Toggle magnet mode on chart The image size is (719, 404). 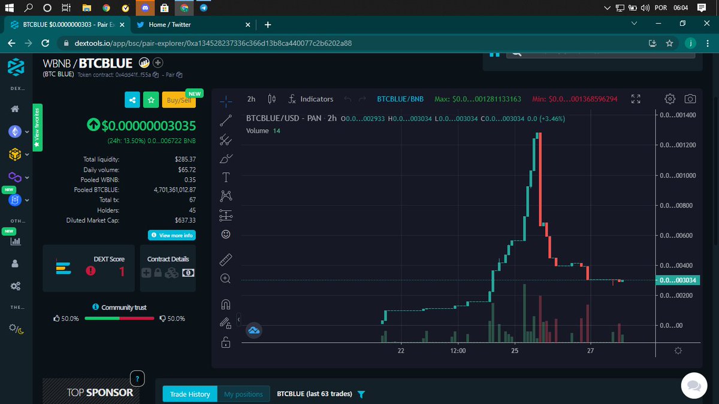pyautogui.click(x=226, y=304)
